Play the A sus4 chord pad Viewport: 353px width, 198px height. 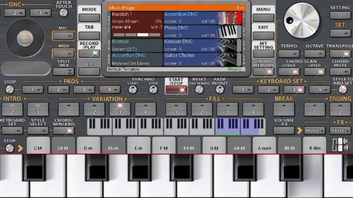click(264, 145)
